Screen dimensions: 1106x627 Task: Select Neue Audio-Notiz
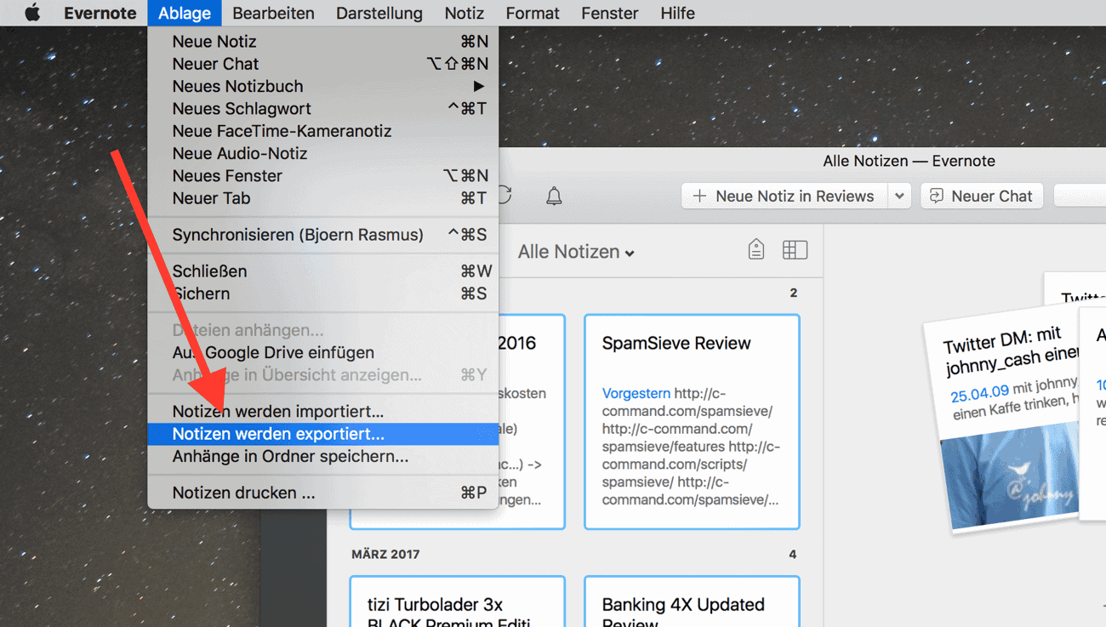click(323, 153)
